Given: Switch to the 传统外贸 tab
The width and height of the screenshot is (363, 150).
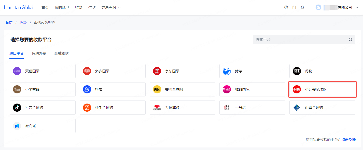Looking at the screenshot, I should tap(39, 53).
